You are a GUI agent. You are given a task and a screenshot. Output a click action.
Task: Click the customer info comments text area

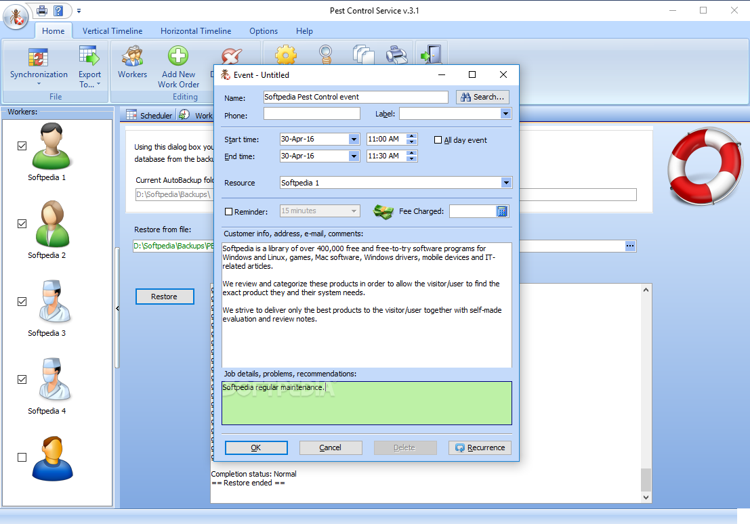(367, 305)
